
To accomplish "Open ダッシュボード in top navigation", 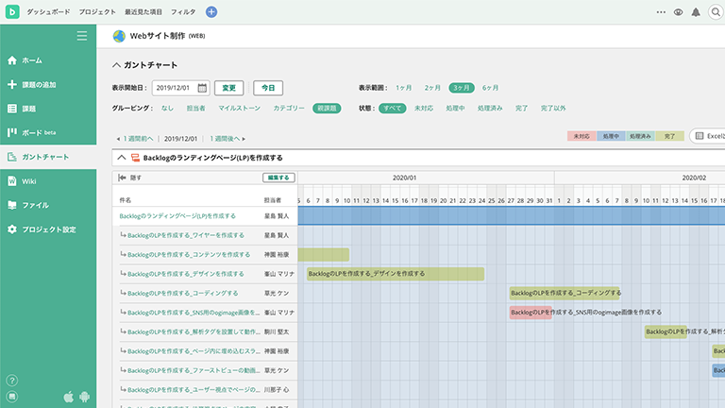I will tap(48, 12).
